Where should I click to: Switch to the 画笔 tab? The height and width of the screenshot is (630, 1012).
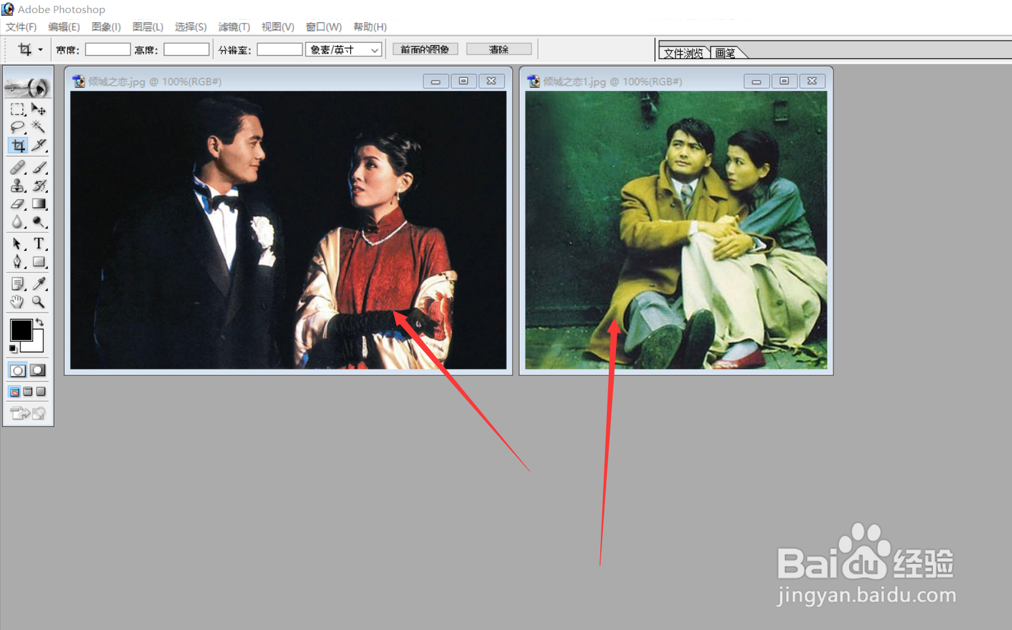tap(725, 53)
